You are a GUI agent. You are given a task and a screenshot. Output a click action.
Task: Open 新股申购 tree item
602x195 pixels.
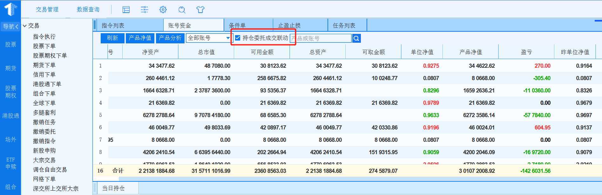[44, 151]
